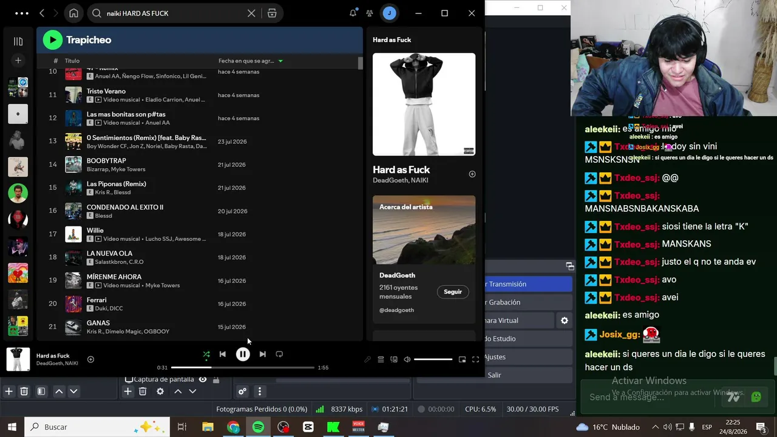777x437 pixels.
Task: Add the song to Liked via side panel plus
Action: tap(472, 174)
